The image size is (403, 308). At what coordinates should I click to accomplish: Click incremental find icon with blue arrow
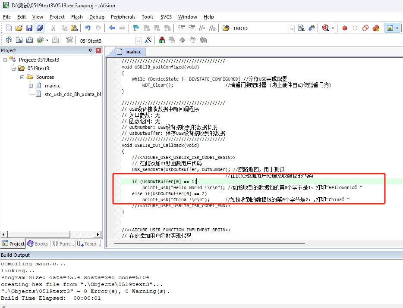[312, 28]
